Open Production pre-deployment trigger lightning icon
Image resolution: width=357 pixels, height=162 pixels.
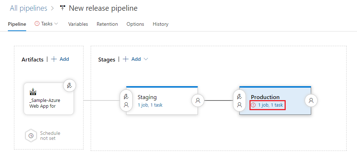click(x=239, y=97)
